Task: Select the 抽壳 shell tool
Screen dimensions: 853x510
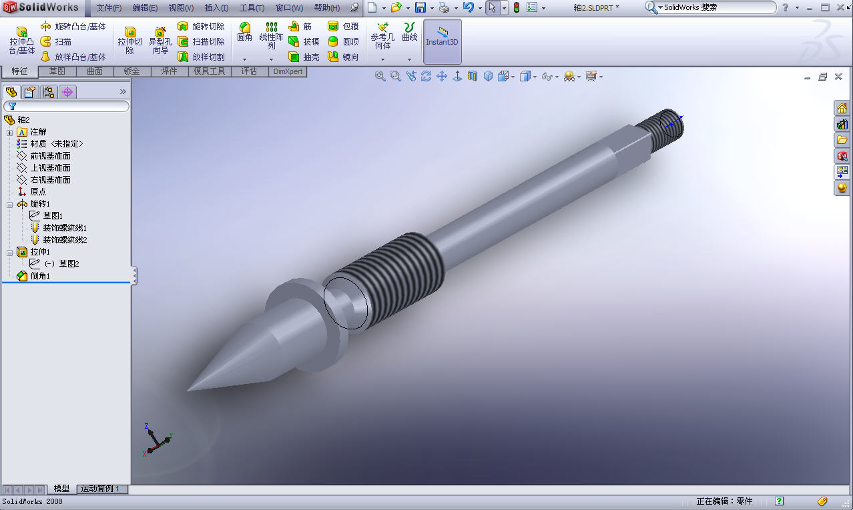Action: click(304, 57)
